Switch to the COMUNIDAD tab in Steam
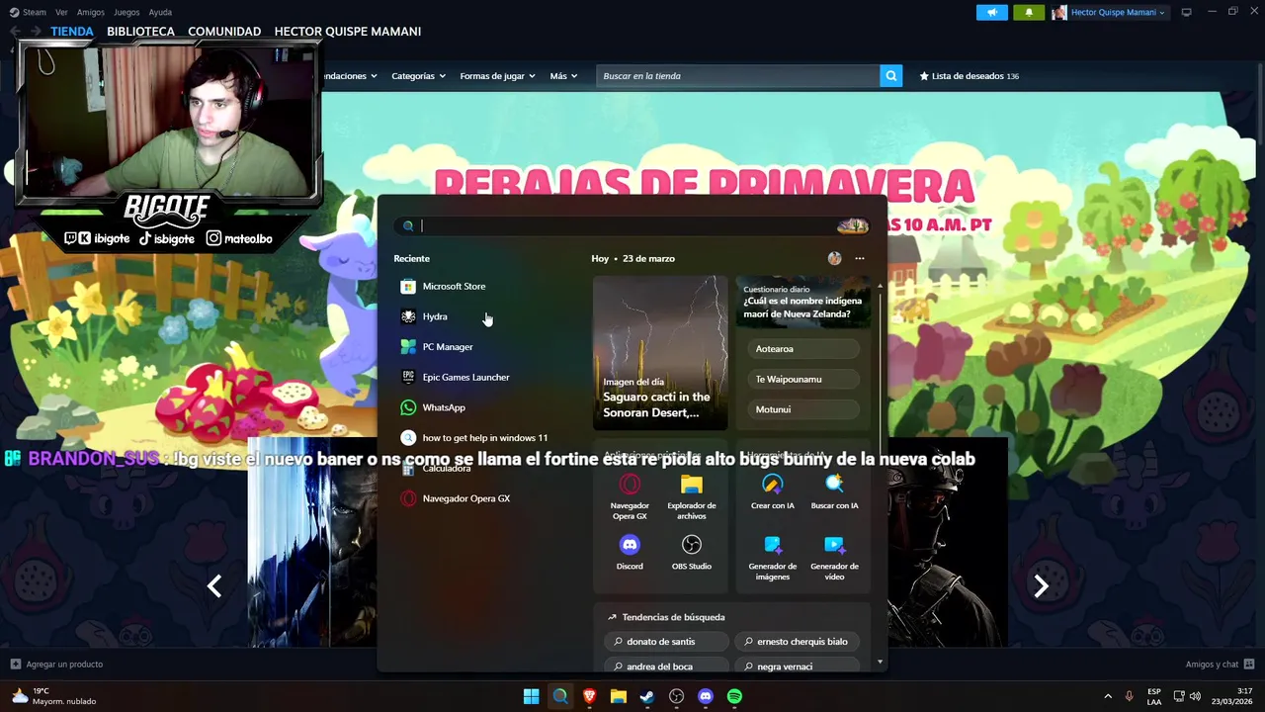Viewport: 1265px width, 712px height. (x=224, y=32)
